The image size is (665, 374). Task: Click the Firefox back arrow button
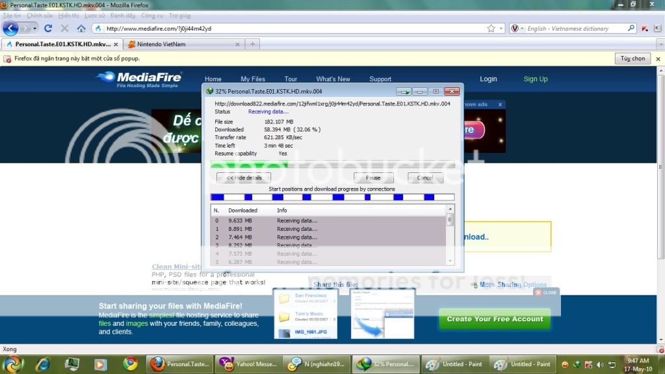[10, 29]
